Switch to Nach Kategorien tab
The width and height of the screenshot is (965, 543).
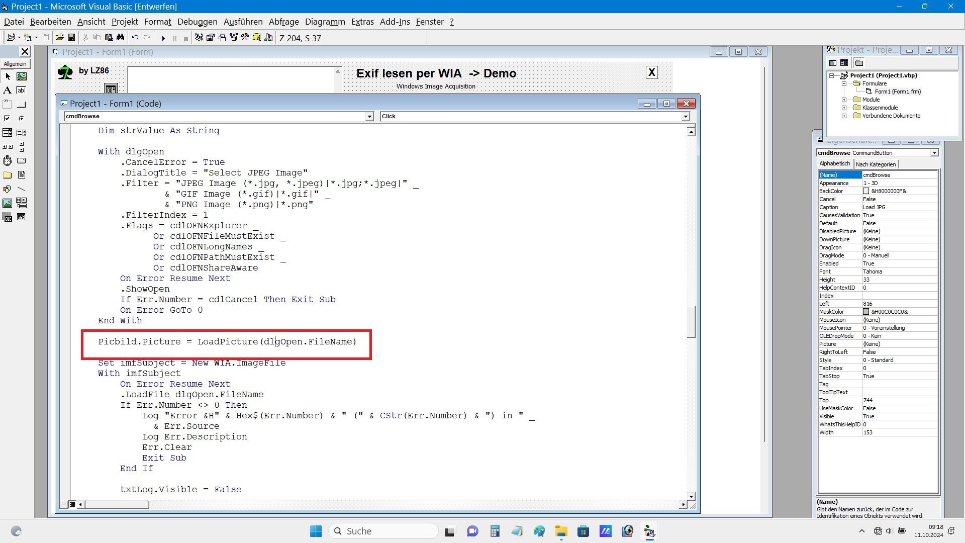(x=876, y=164)
